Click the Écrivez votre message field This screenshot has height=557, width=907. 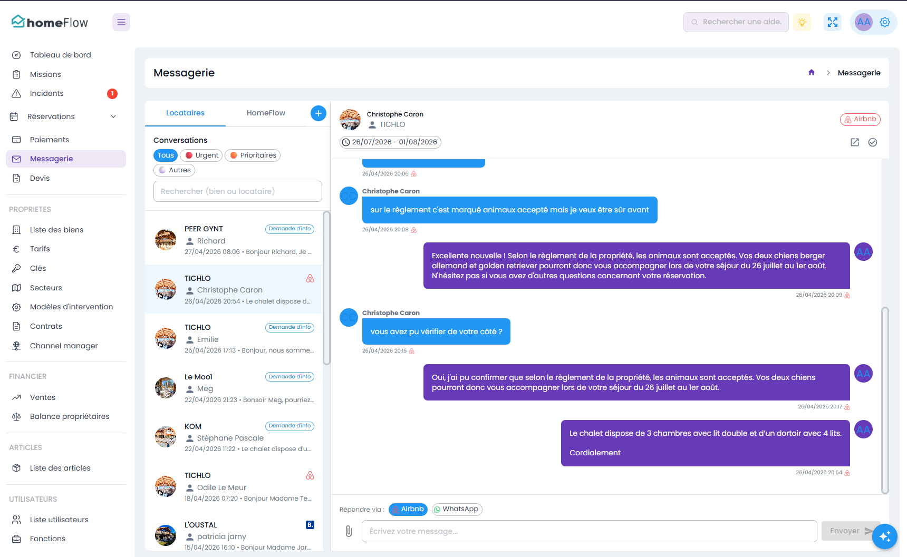[x=590, y=531]
